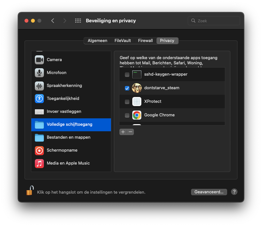Click the padlock to lock settings
The width and height of the screenshot is (262, 226).
(x=30, y=190)
